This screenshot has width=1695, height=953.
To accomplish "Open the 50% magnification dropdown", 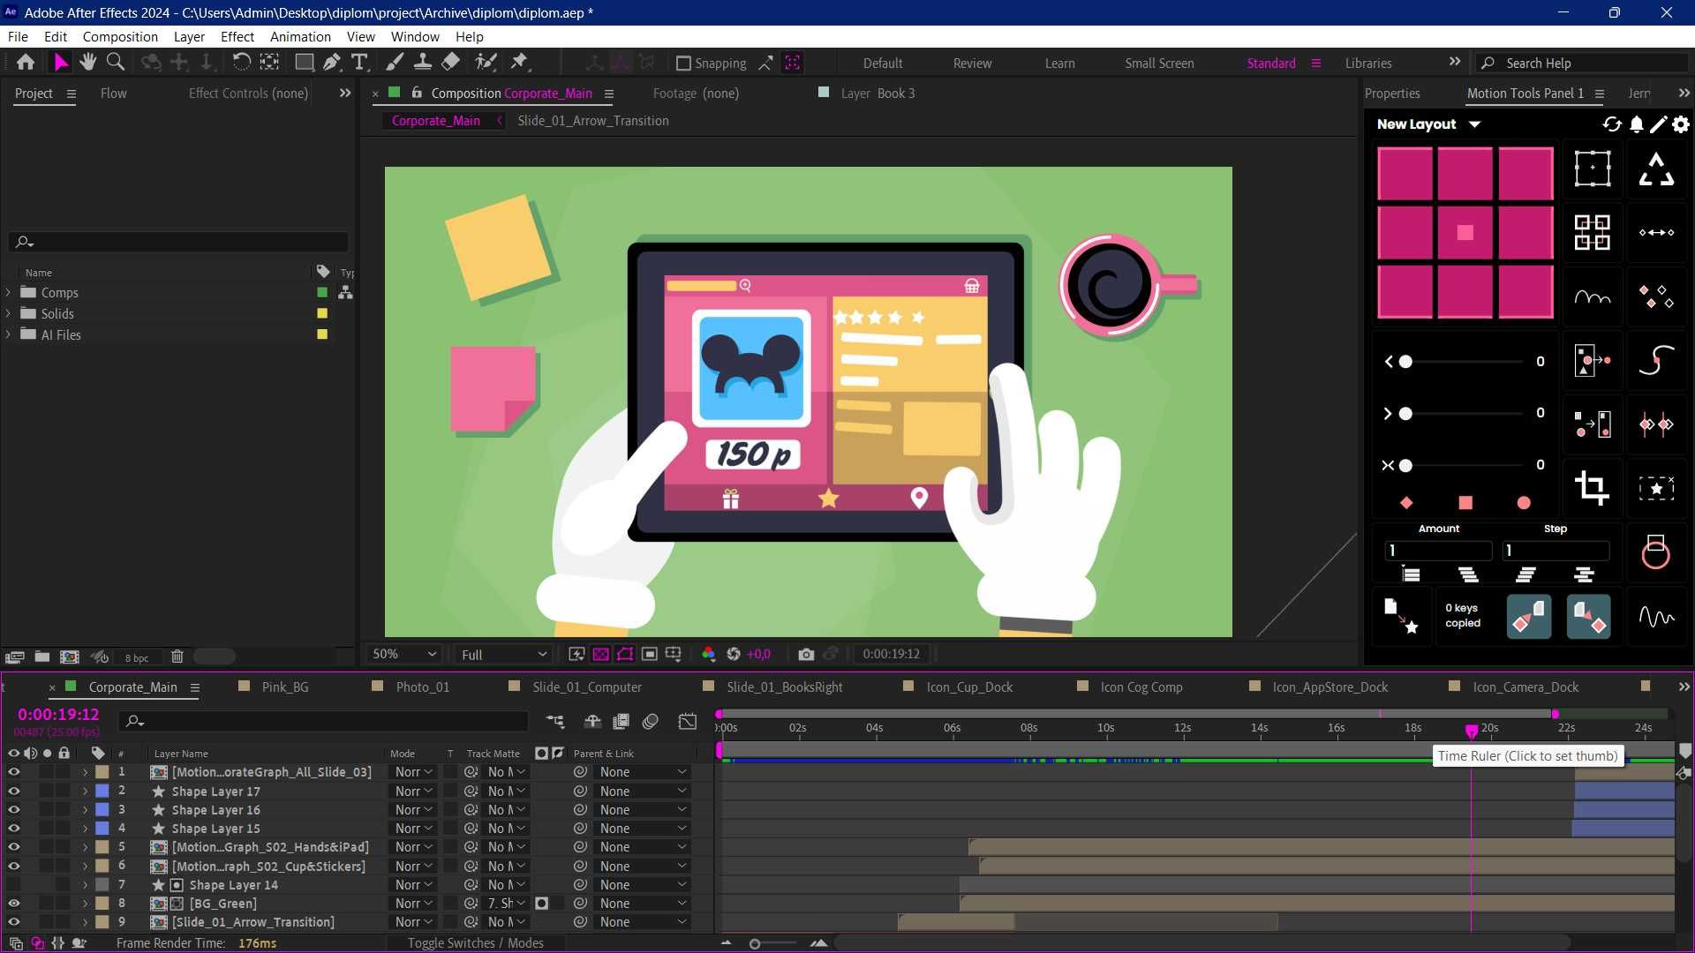I will click(404, 654).
